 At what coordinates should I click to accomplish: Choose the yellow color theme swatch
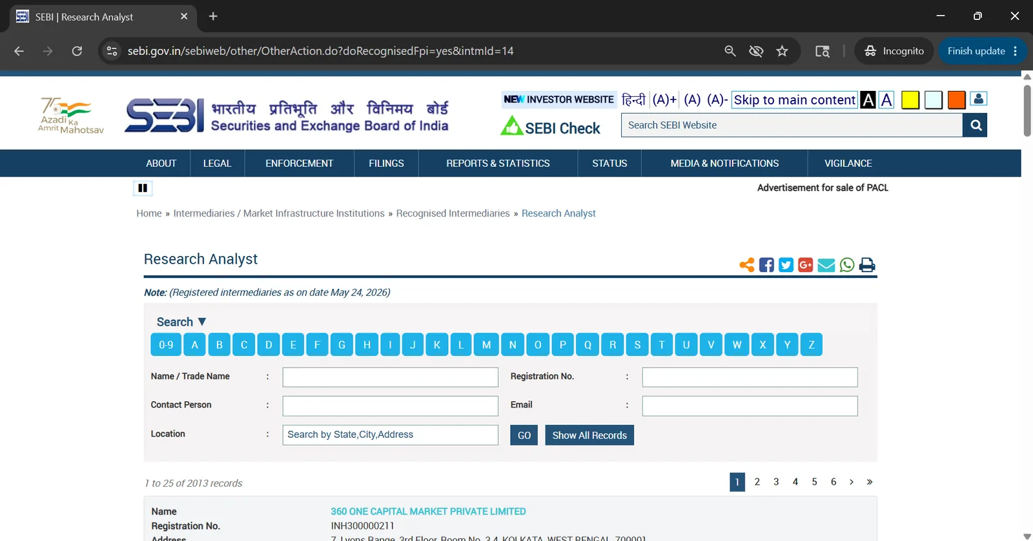pos(910,100)
